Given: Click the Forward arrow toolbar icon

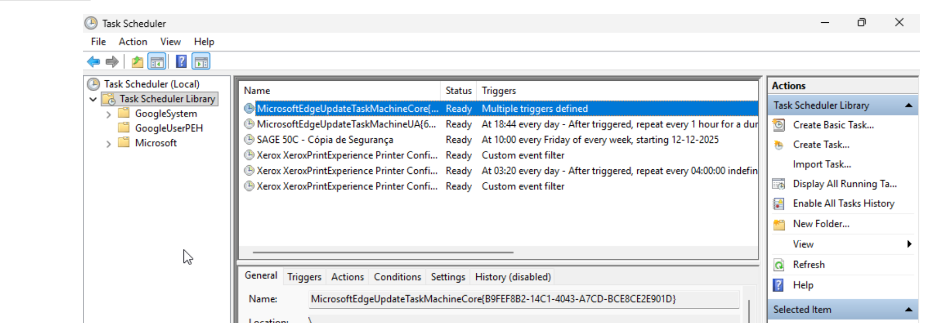Looking at the screenshot, I should [112, 62].
